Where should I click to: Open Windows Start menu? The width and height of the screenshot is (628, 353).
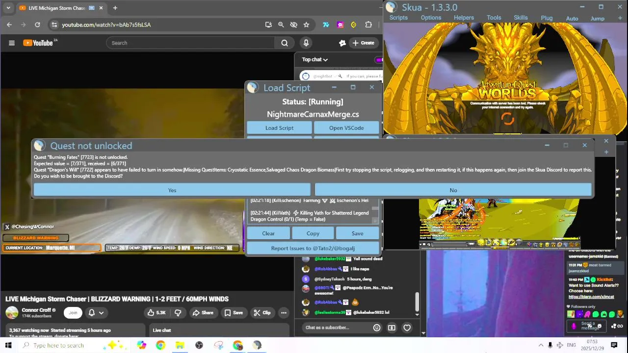pos(8,345)
